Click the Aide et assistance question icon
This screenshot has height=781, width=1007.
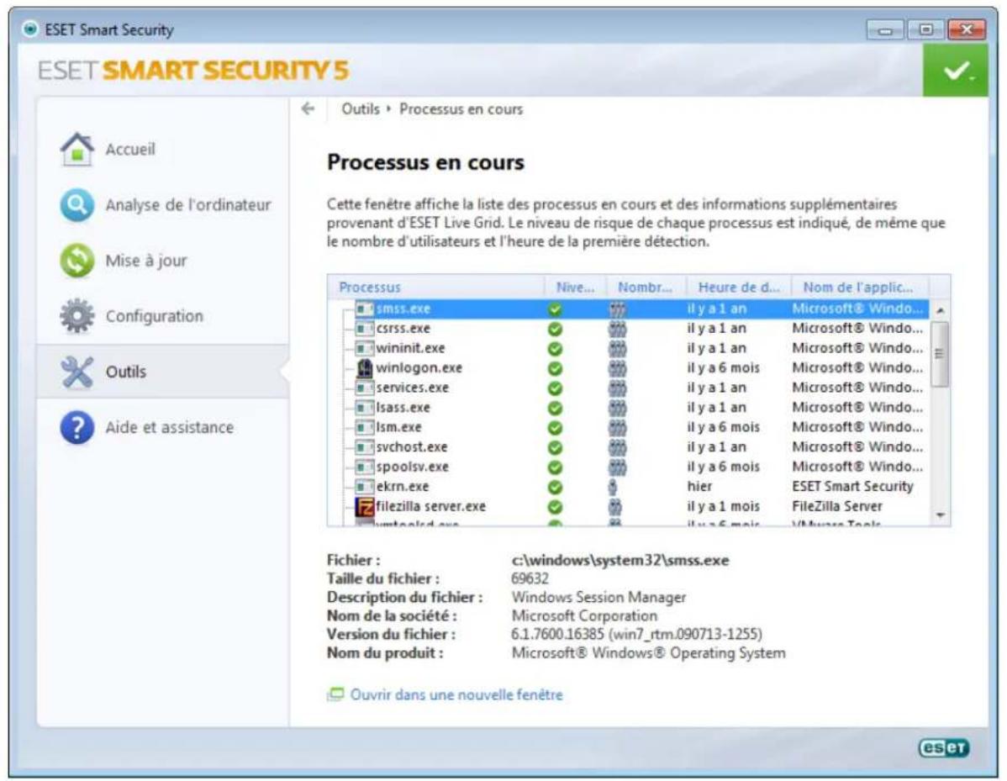[77, 427]
